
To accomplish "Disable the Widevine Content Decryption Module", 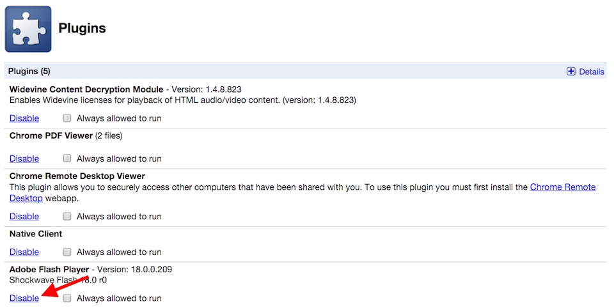I will pyautogui.click(x=24, y=118).
